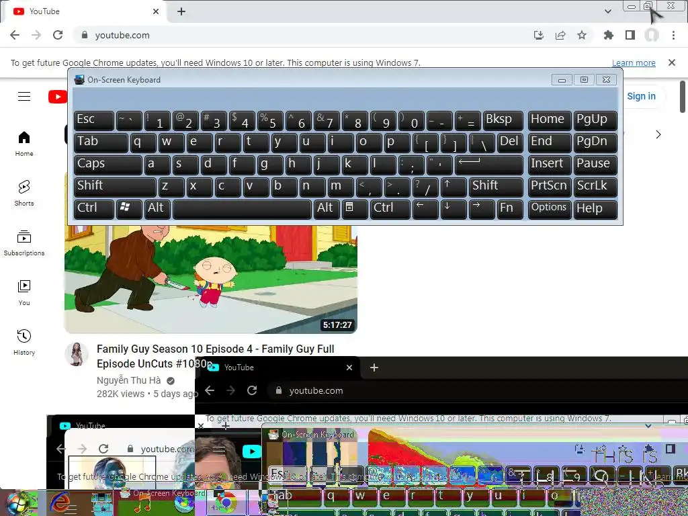The height and width of the screenshot is (516, 688).
Task: Click the Chrome back arrow in the main window
Action: click(15, 35)
